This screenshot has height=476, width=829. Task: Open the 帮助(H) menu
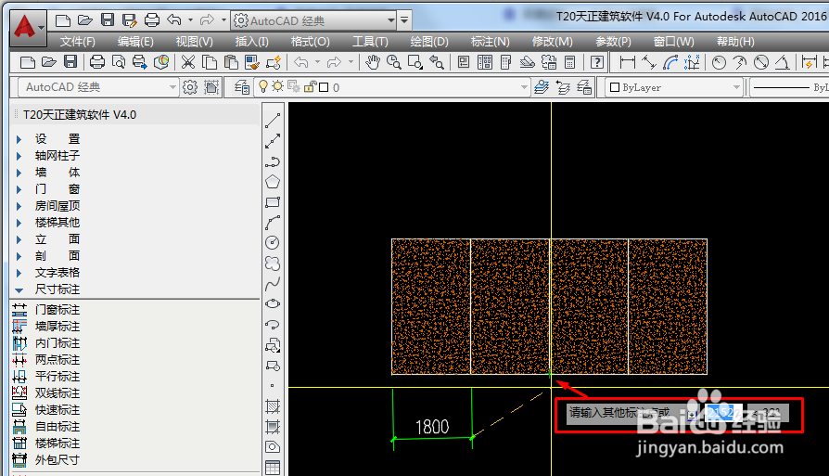[735, 42]
